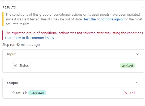The height and width of the screenshot is (106, 145).
Task: Collapse the Output panel chevron
Action: pyautogui.click(x=137, y=83)
